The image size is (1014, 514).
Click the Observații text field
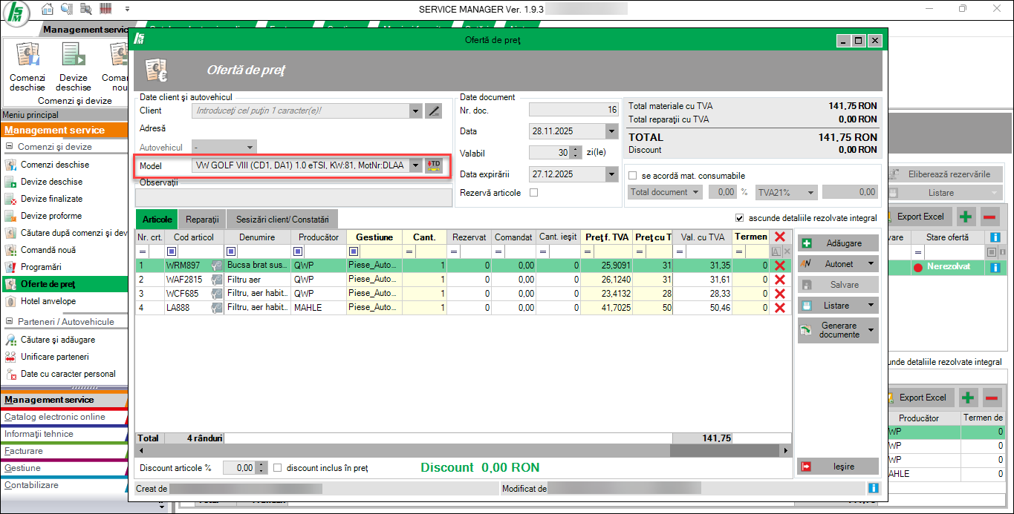tap(293, 197)
